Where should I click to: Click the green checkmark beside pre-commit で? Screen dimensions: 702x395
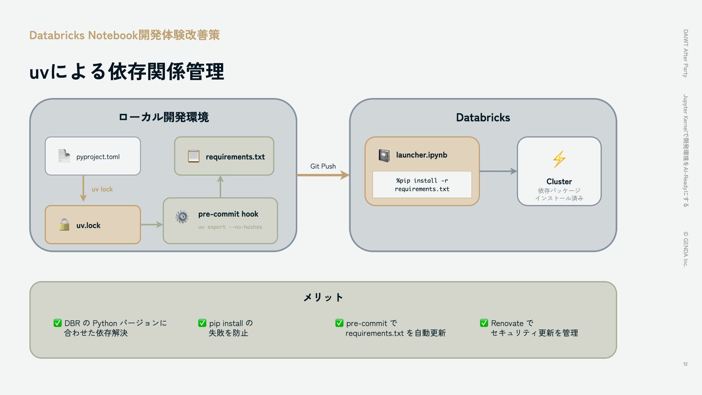pyautogui.click(x=339, y=323)
